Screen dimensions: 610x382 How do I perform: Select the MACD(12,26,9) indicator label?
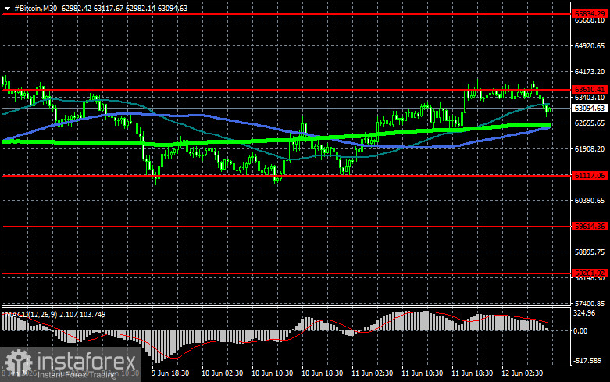tap(30, 314)
